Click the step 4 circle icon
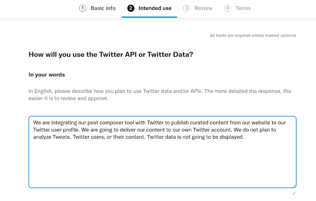 [228, 8]
